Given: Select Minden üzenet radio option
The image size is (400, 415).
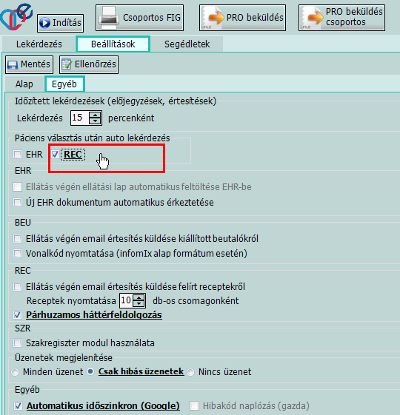Looking at the screenshot, I should [15, 372].
